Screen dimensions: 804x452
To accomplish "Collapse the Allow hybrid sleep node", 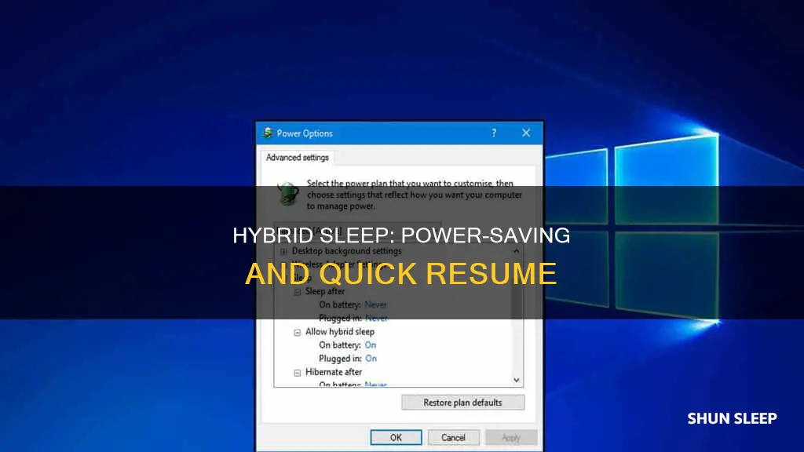I will [298, 333].
